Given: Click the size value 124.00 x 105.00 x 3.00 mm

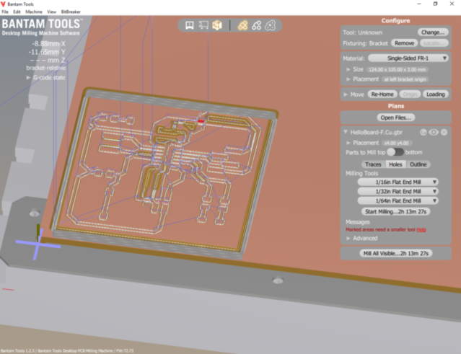Looking at the screenshot, I should tap(398, 70).
